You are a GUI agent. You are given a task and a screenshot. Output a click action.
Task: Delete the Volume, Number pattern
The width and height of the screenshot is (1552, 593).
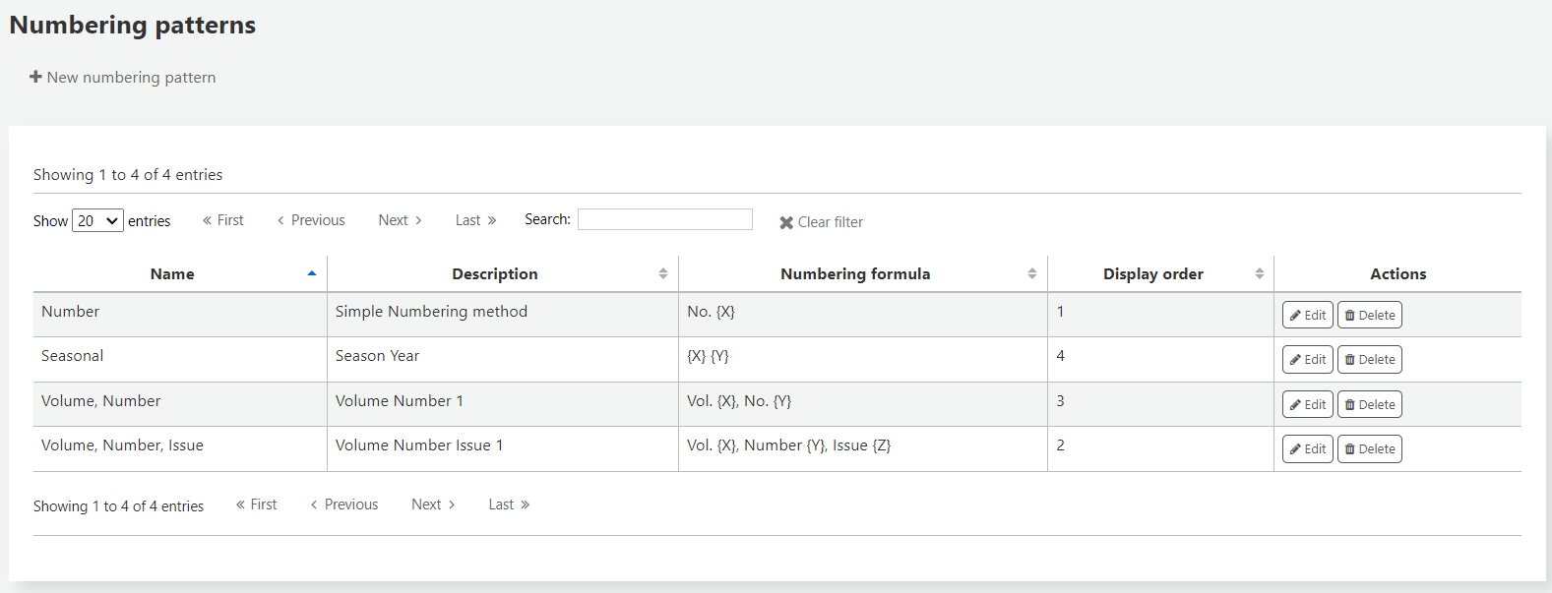[1369, 404]
